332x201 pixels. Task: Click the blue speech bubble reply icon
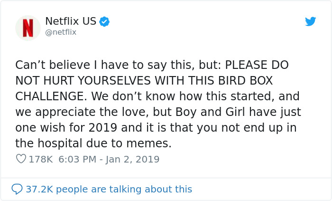(17, 189)
